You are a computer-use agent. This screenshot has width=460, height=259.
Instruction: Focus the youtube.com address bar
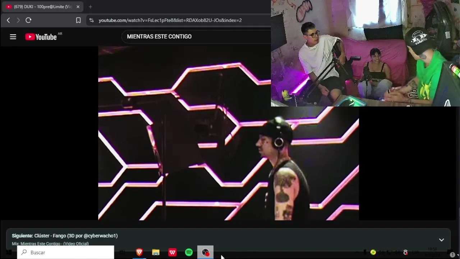point(170,21)
